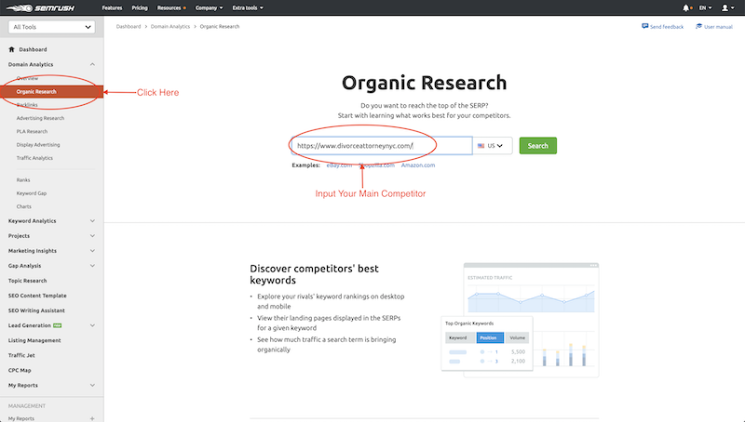Open the Pricing menu
745x422 pixels.
click(x=139, y=7)
